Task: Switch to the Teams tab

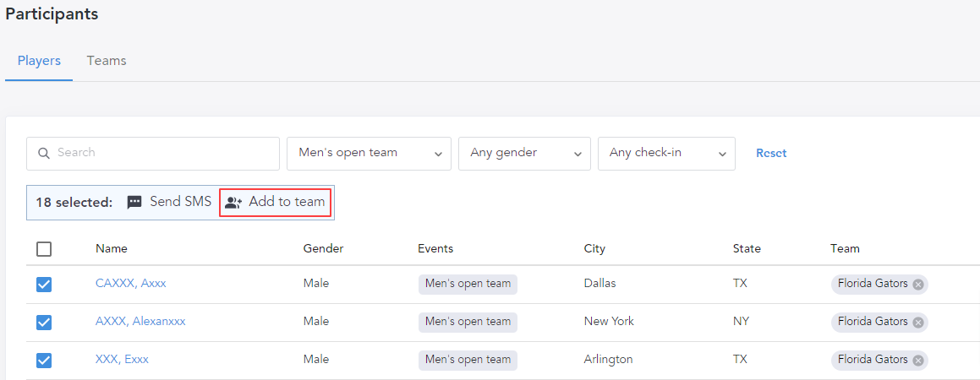Action: pos(107,61)
